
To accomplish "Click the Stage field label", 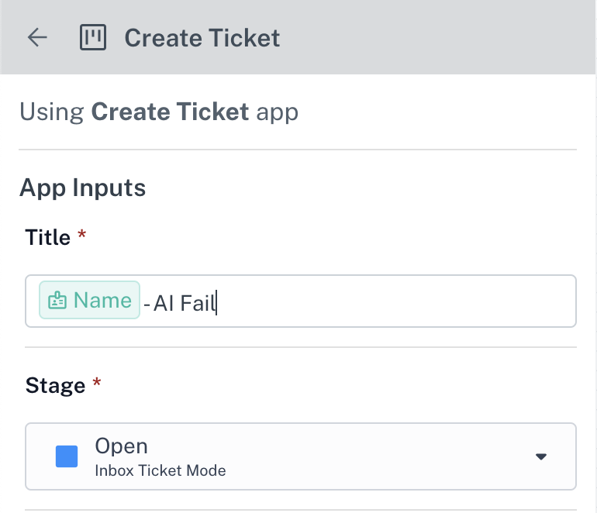I will [55, 386].
